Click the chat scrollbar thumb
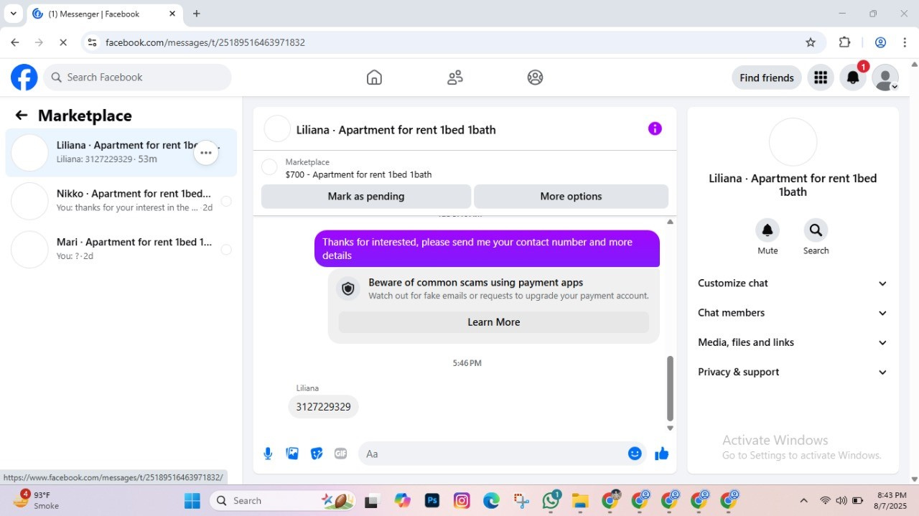Image resolution: width=919 pixels, height=516 pixels. pyautogui.click(x=670, y=388)
